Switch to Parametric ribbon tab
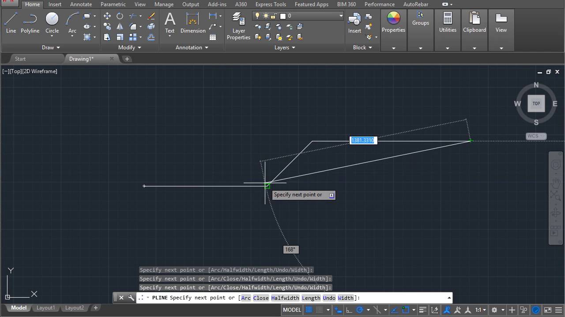The width and height of the screenshot is (565, 317). (x=113, y=4)
